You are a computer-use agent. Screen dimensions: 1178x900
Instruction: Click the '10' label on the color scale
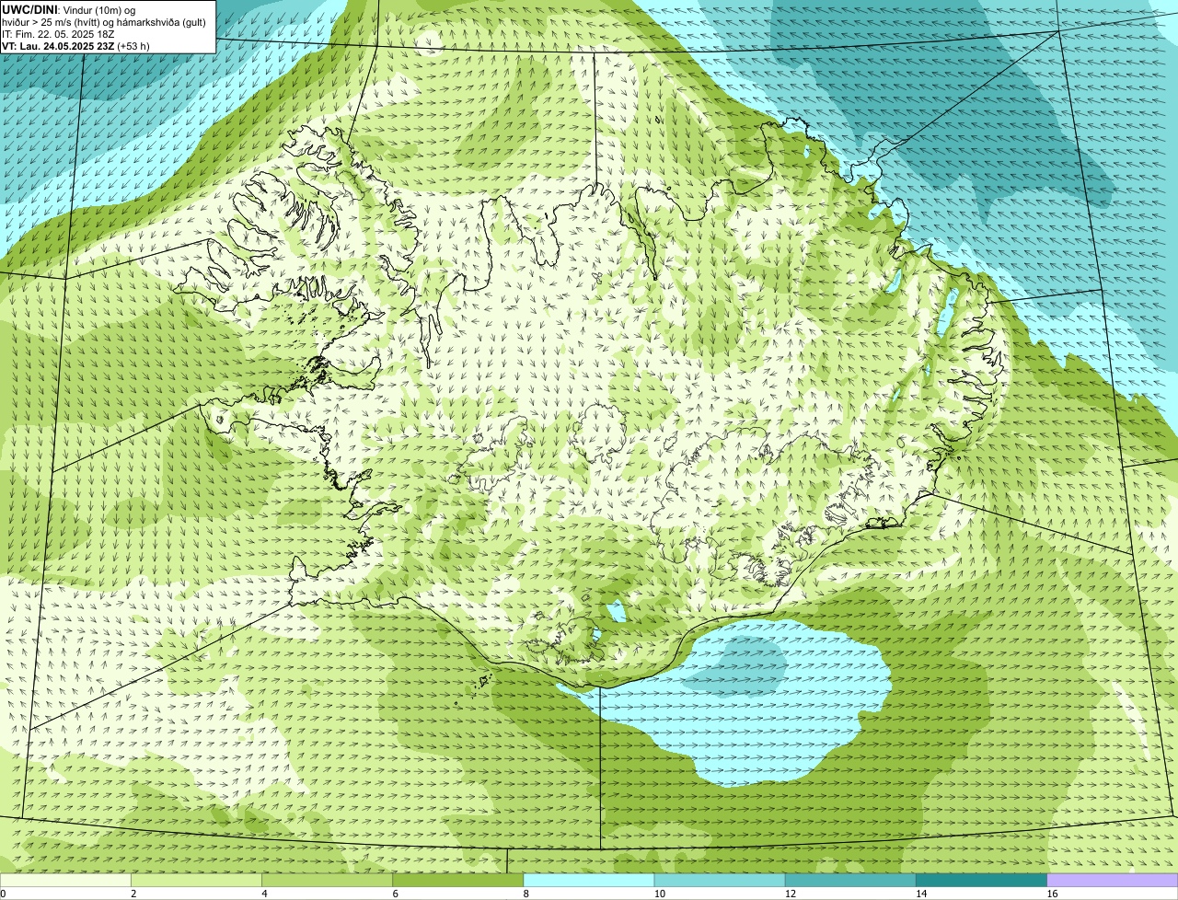tap(660, 894)
